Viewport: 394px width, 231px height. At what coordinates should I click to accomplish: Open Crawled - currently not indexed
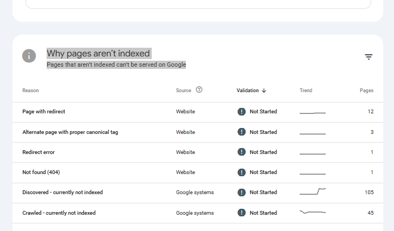click(x=59, y=213)
